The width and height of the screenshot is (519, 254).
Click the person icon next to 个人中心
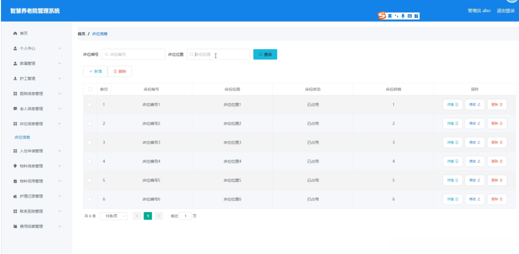click(x=15, y=48)
